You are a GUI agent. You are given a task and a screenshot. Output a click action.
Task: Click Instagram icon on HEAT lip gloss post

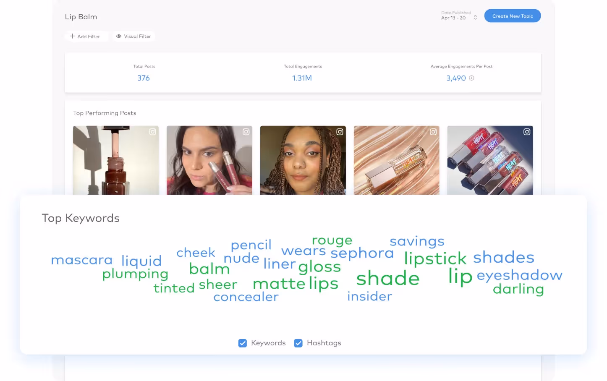coord(527,132)
